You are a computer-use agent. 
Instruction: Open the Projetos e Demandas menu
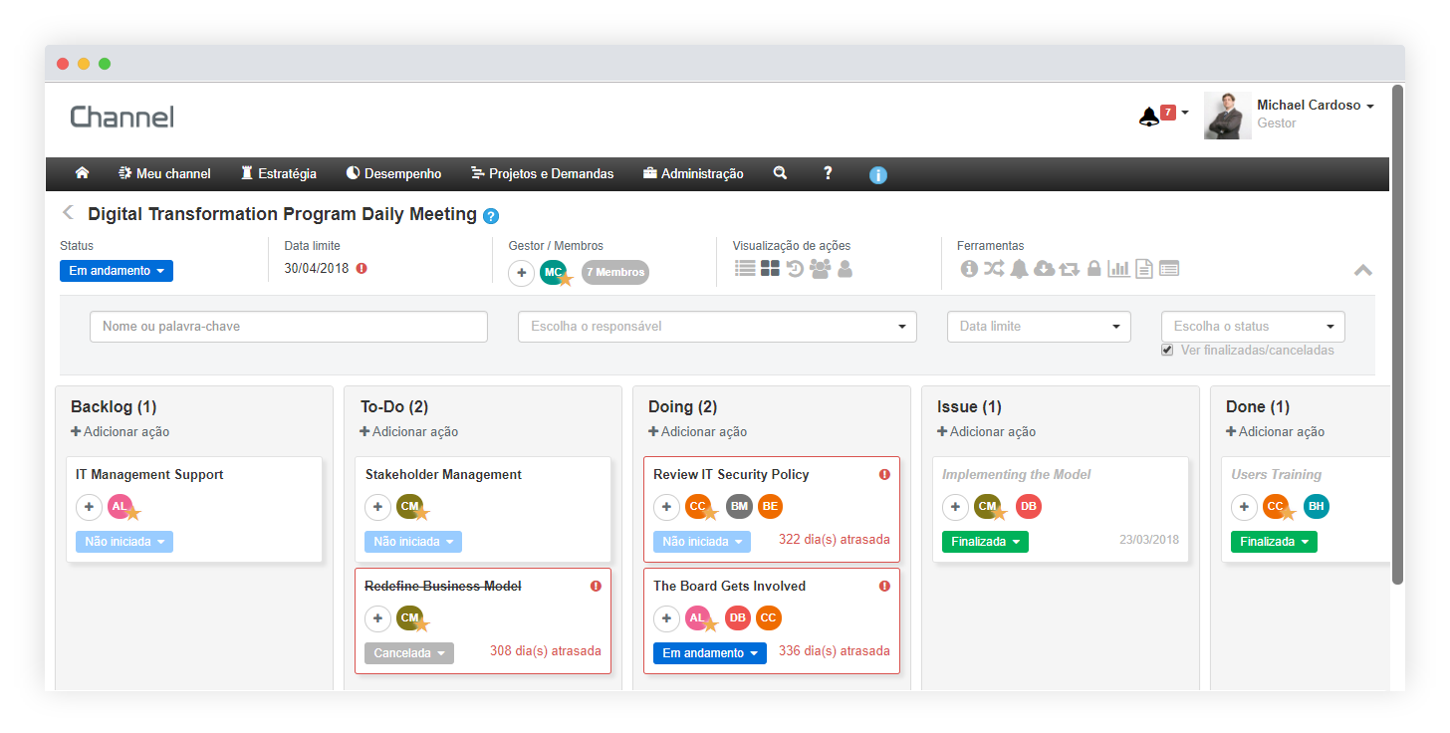(542, 173)
